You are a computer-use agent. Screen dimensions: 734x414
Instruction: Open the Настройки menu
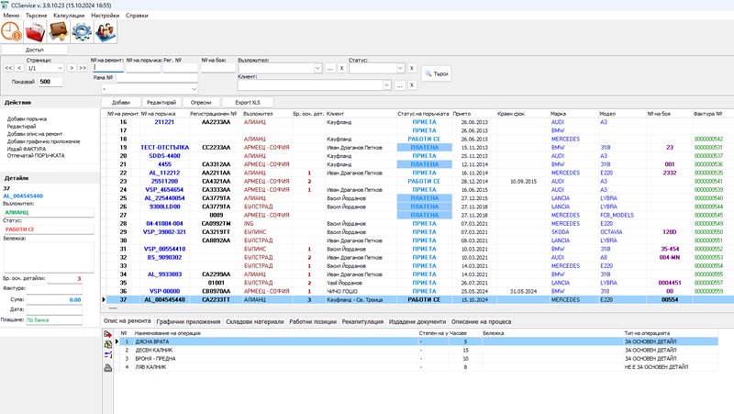pos(105,16)
